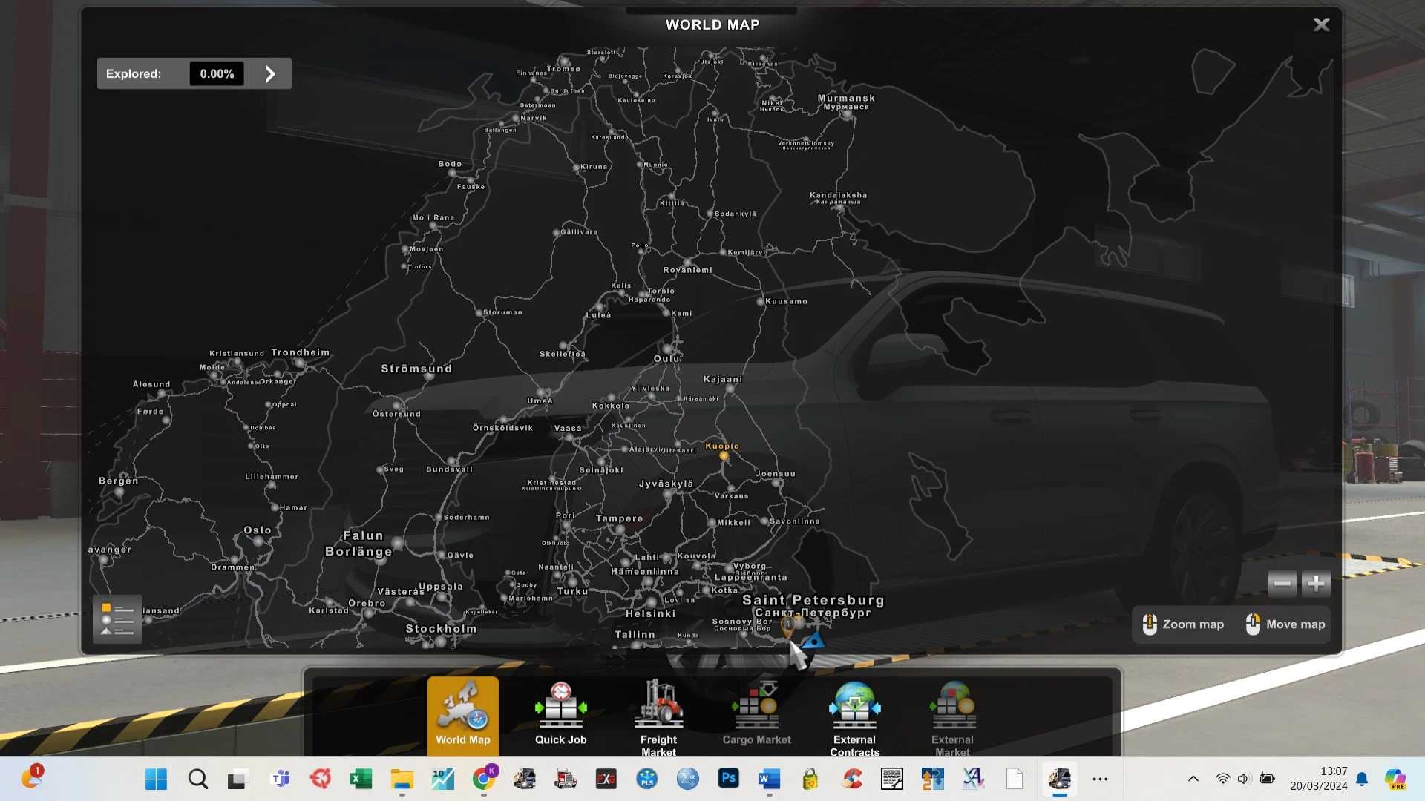The image size is (1425, 801).
Task: Open the External Market
Action: click(952, 716)
